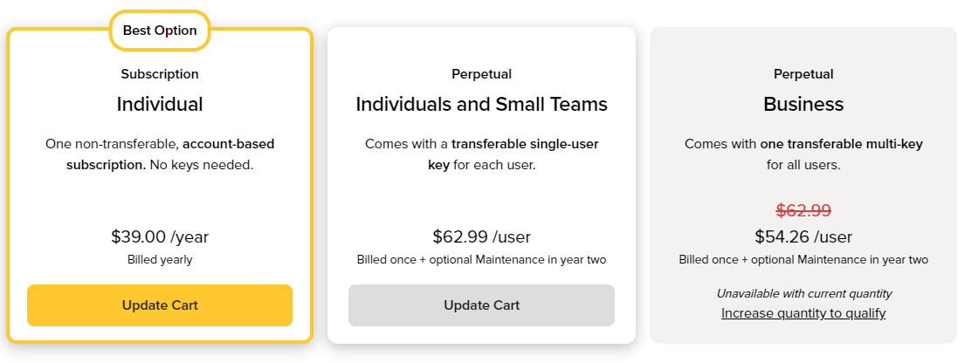The height and width of the screenshot is (363, 965).
Task: Click the yellow Update Cart button
Action: click(x=160, y=305)
